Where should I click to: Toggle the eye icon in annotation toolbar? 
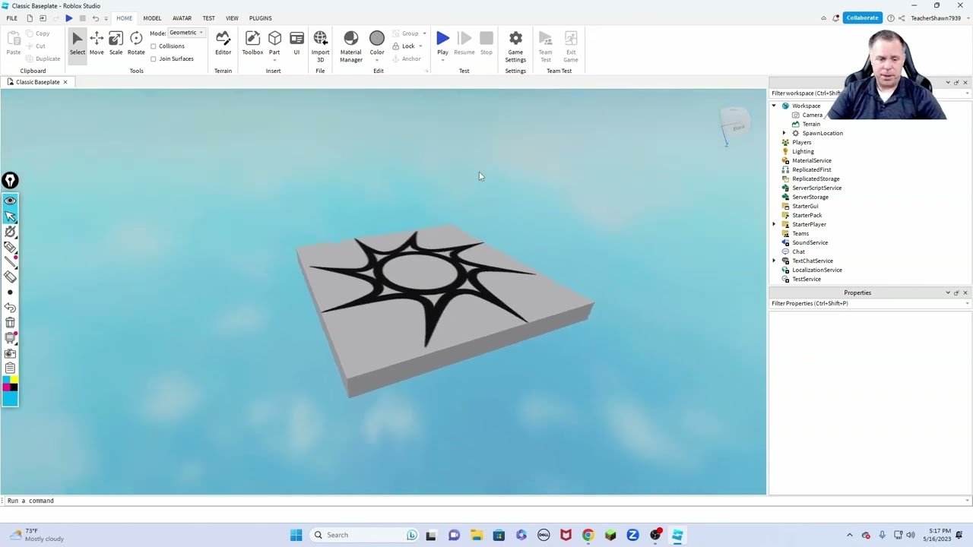[10, 201]
